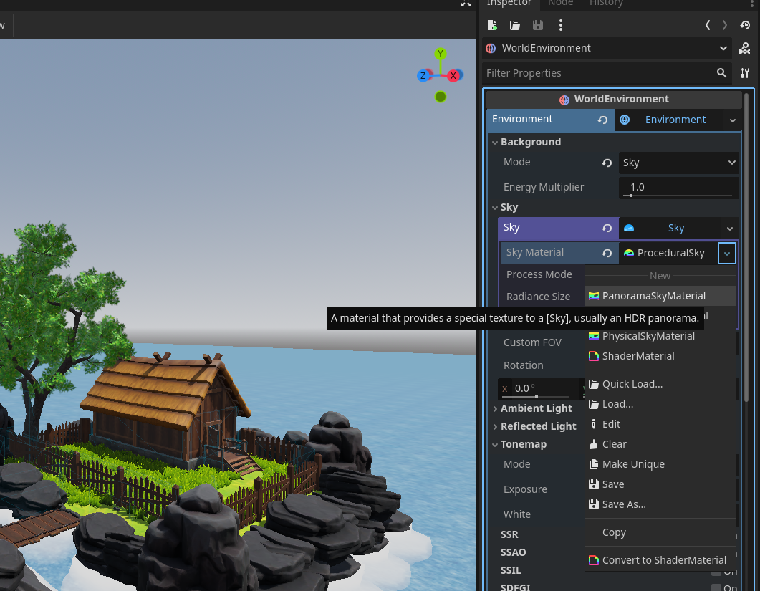Click the Energy Multiplier slider
Screen dimensions: 760x591
678,195
